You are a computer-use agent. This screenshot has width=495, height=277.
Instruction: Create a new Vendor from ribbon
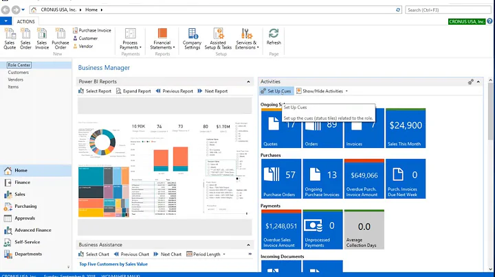83,46
